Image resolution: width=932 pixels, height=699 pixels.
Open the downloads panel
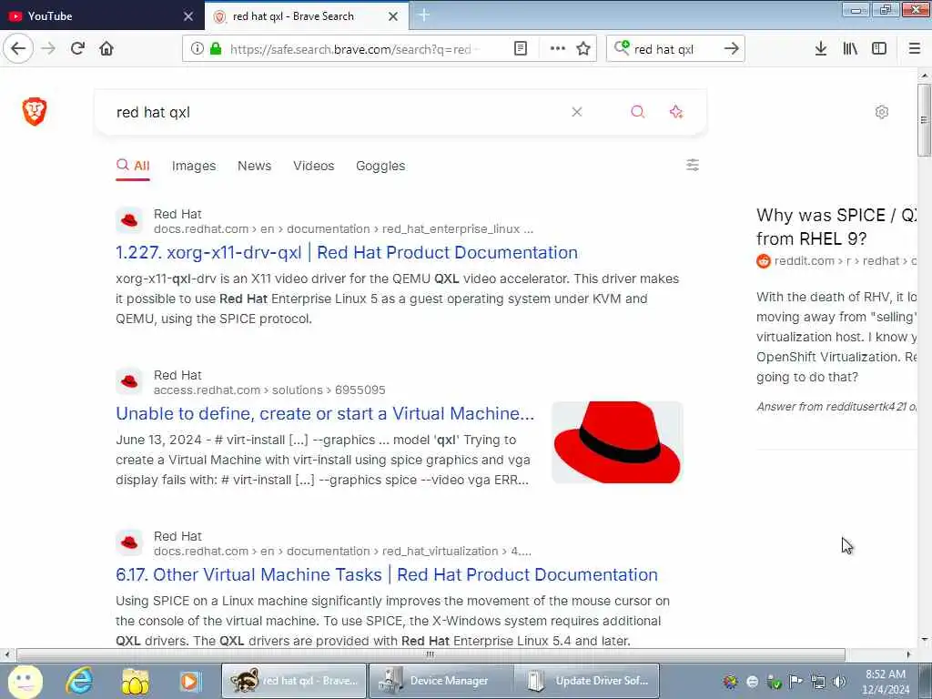(821, 49)
